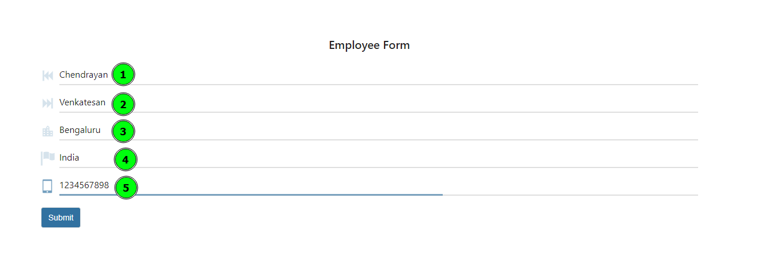Viewport: 784px width, 259px height.
Task: Click the mobile phone icon
Action: coord(48,186)
